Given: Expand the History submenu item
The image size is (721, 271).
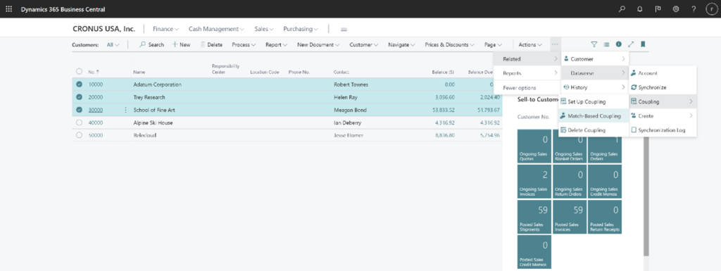Looking at the screenshot, I should coord(594,87).
